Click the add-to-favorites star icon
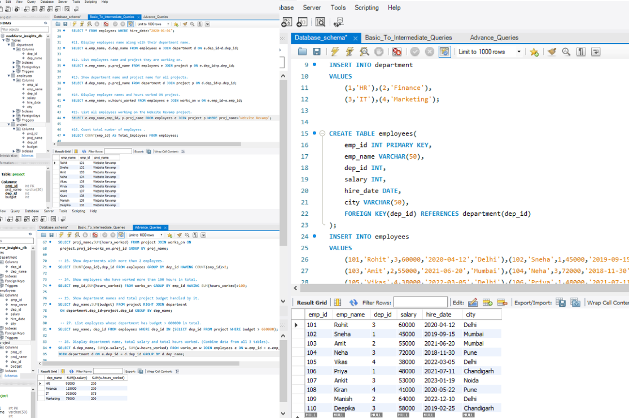The width and height of the screenshot is (629, 418). coord(534,51)
